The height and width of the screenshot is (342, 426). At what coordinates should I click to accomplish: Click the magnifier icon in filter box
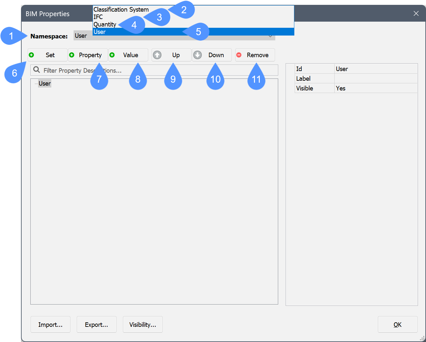point(37,70)
